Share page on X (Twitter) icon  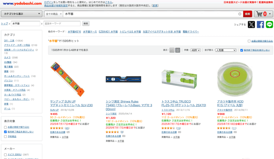tap(251, 25)
